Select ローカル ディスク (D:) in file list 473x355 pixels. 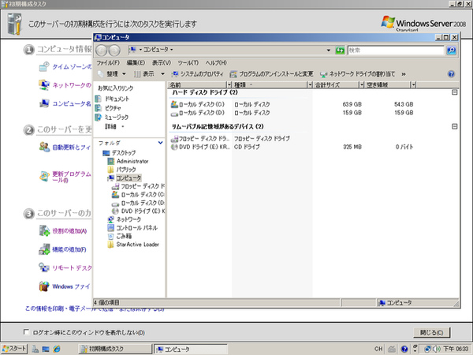tap(198, 113)
